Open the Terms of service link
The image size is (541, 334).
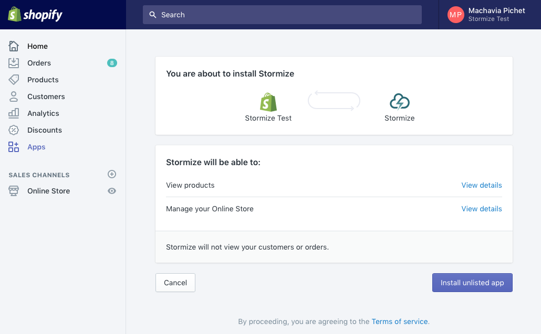click(400, 321)
